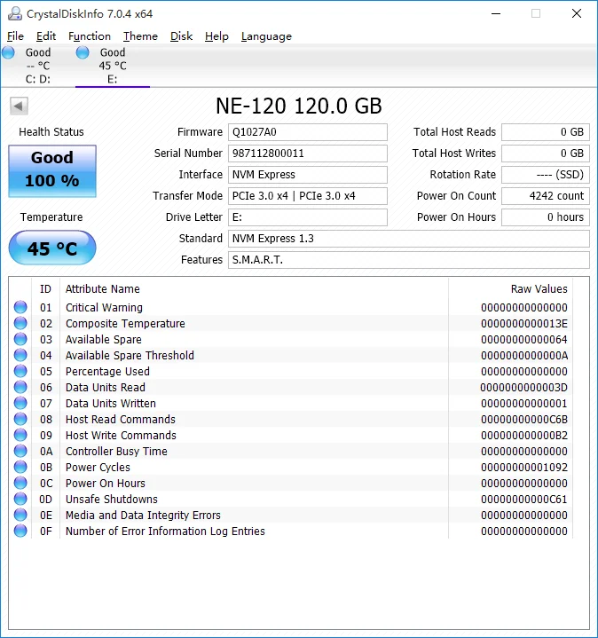The height and width of the screenshot is (638, 598).
Task: Click the Standard field NVM Express 1.3
Action: click(x=409, y=239)
